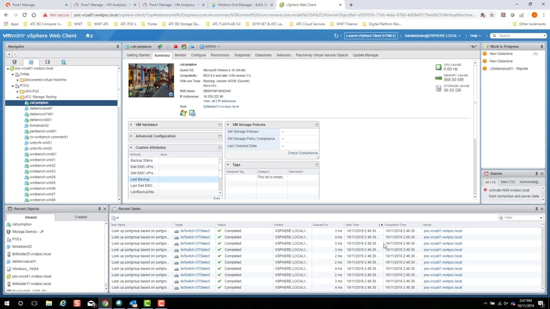Open File Explorer from Windows taskbar
Viewport: 550px width, 309px height.
(x=49, y=303)
